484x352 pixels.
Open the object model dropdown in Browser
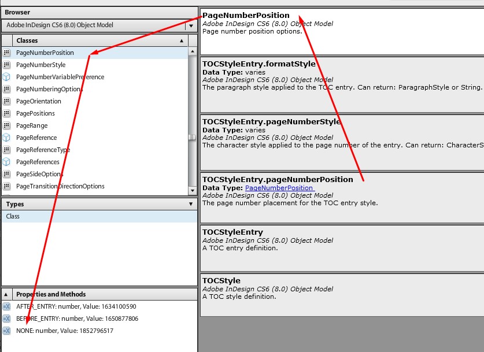[191, 25]
